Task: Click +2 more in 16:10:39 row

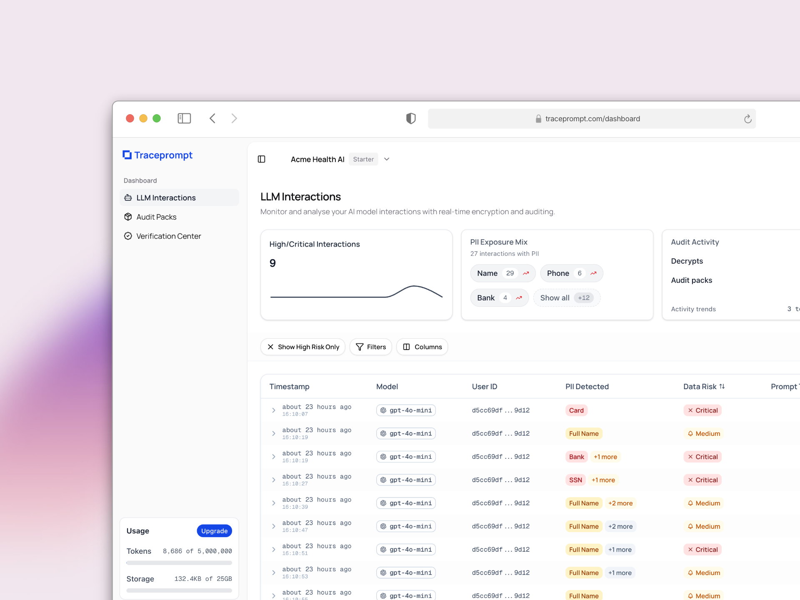Action: (620, 503)
